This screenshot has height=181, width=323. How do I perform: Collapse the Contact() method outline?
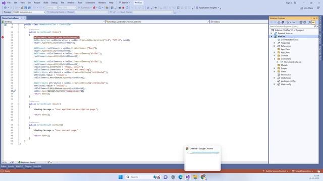click(x=18, y=125)
